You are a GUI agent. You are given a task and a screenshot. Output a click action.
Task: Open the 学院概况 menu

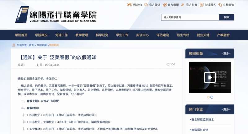[41, 35]
